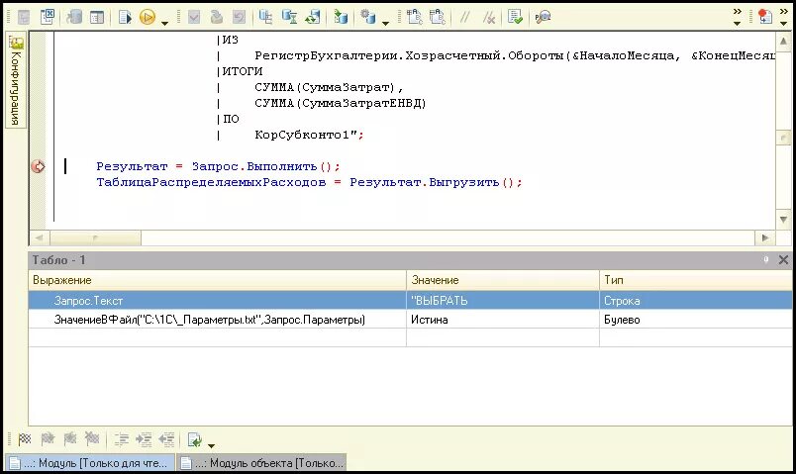This screenshot has height=474, width=796.
Task: Click the collapse groups ABC icon
Action: coord(437,17)
